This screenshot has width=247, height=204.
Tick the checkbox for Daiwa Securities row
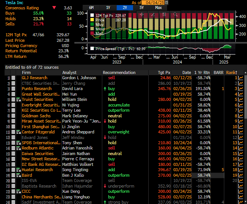(x=13, y=154)
